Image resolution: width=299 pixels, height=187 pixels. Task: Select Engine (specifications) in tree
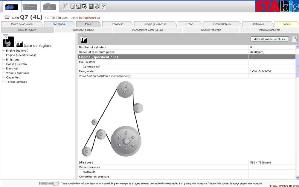[21, 55]
